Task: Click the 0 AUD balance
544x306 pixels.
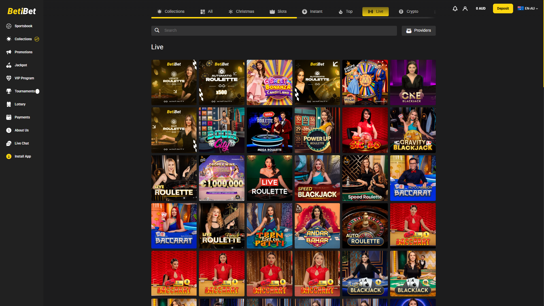Action: [481, 8]
